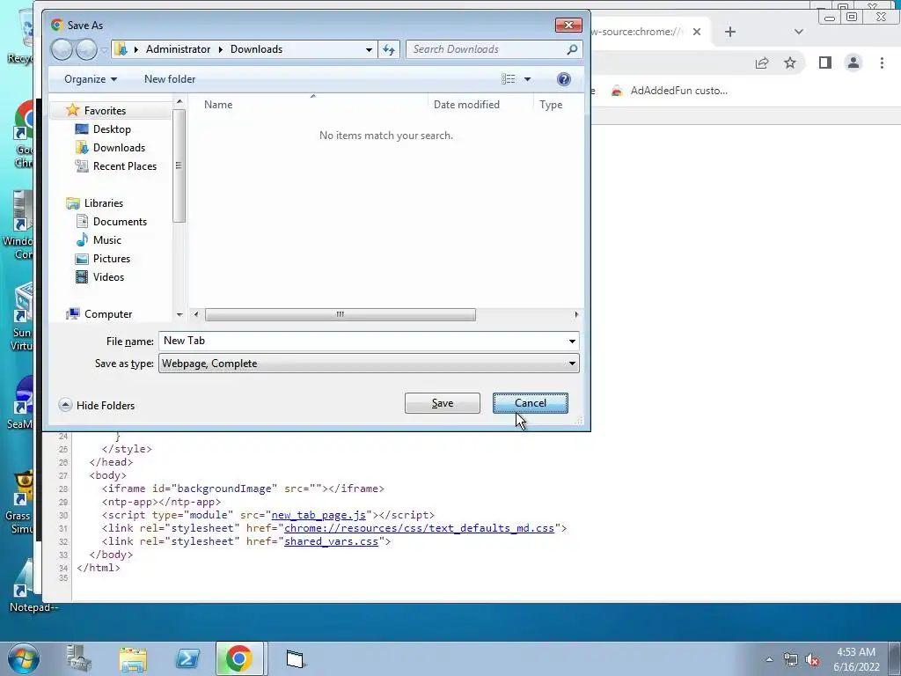Toggle Chrome side panel icon
The width and height of the screenshot is (901, 676).
tap(825, 62)
